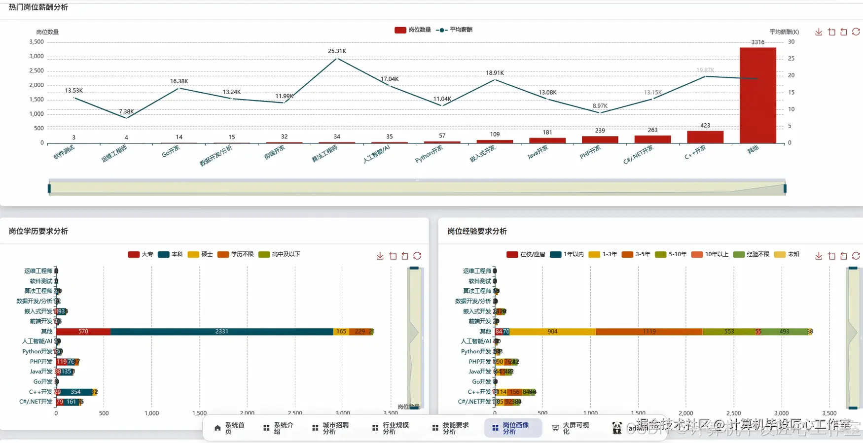Click the 16.38K salary data label

click(x=179, y=81)
